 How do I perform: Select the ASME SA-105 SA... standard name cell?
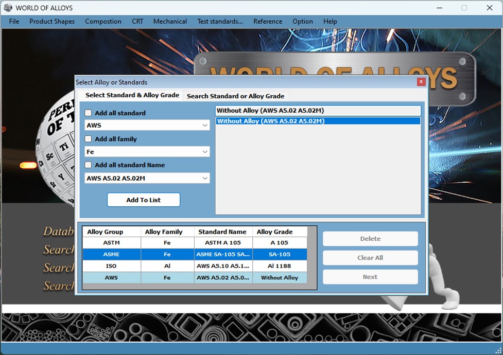pyautogui.click(x=223, y=254)
